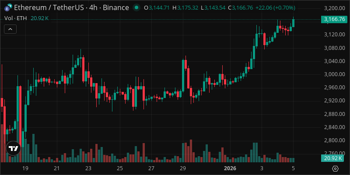This screenshot has width=350, height=175.
Task: Click time axis label 21
Action: (x=57, y=168)
